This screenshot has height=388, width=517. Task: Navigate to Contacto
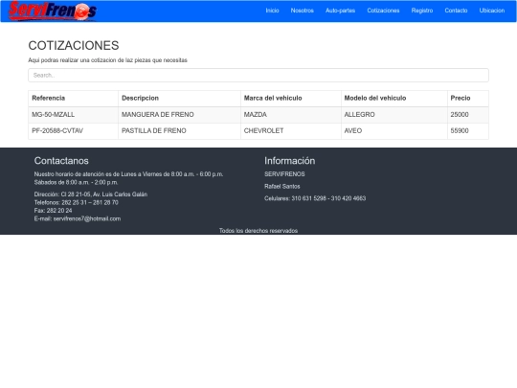coord(456,11)
